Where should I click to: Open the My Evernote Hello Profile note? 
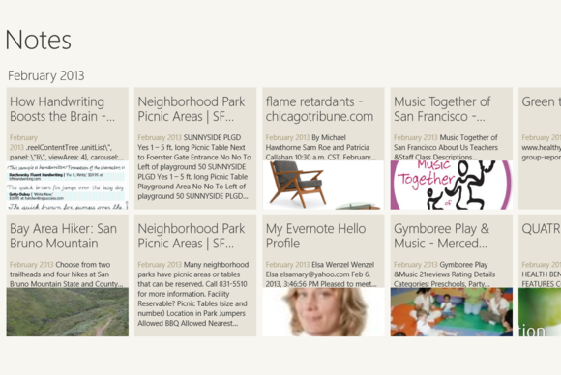coord(323,275)
